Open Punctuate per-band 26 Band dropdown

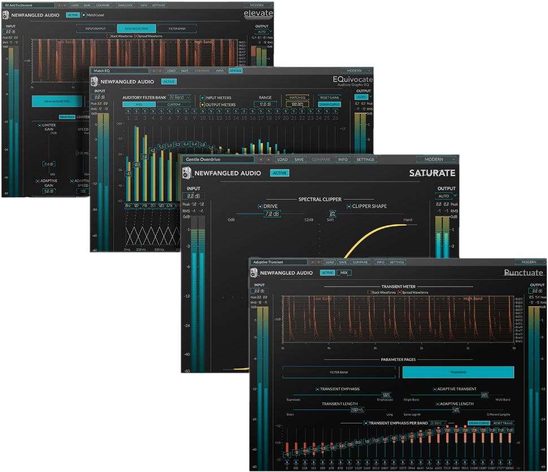click(x=438, y=423)
